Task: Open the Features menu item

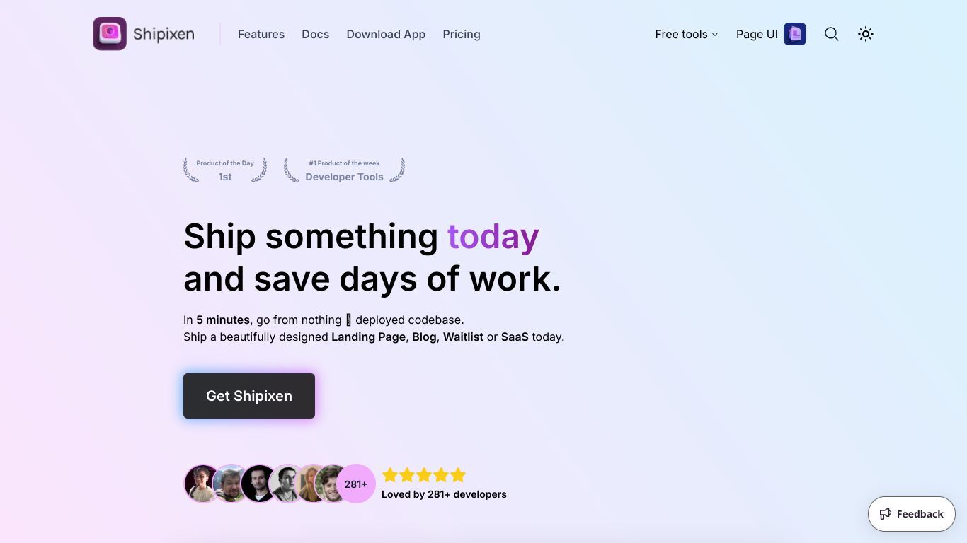Action: (261, 34)
